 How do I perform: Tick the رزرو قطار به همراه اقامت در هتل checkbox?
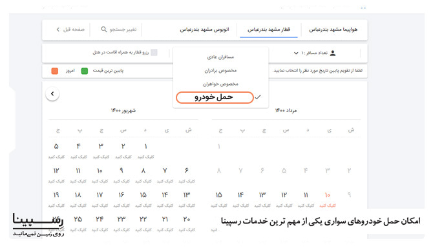(154, 52)
